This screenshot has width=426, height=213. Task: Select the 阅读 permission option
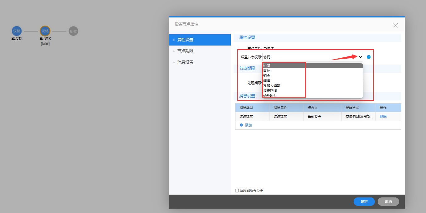[x=267, y=81]
